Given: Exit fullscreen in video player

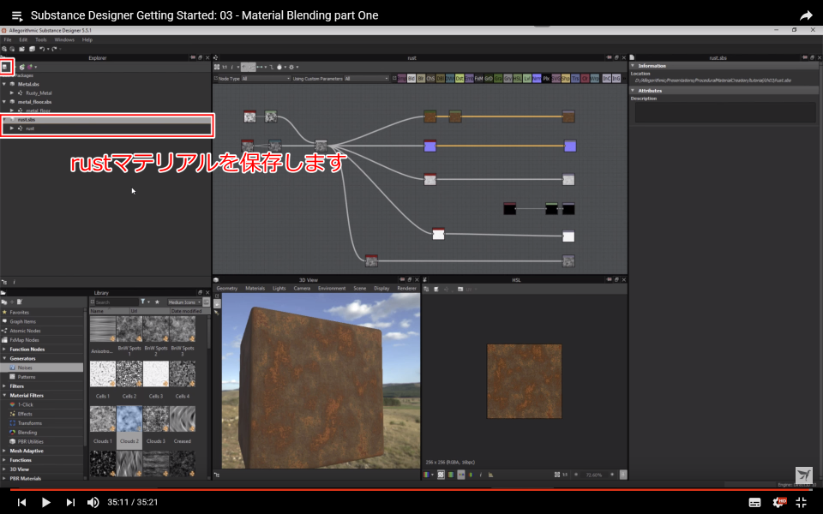Looking at the screenshot, I should click(802, 503).
